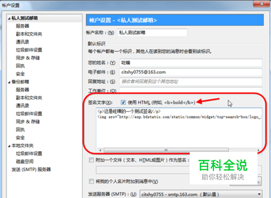Click the signature horizontal scrollbar thumb
271x198 pixels.
(166, 150)
